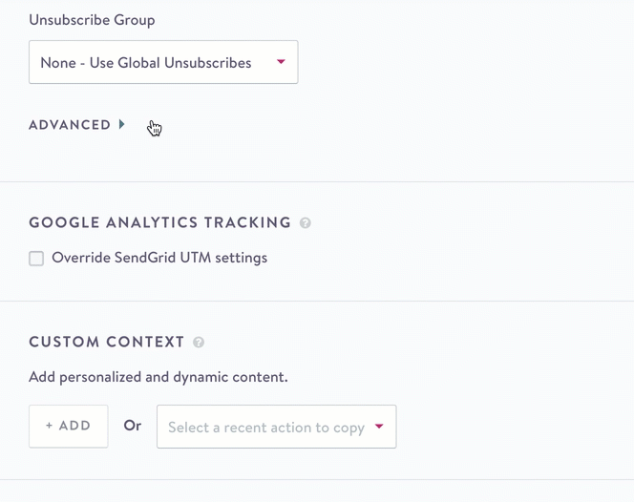Toggle override via the SendGrid UTM settings label
Screen dimensions: 634x502
(159, 258)
